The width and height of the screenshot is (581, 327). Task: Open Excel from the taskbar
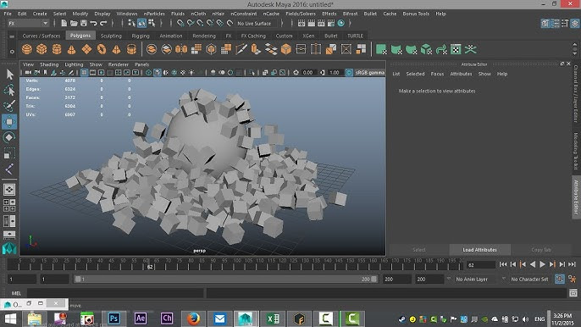point(273,319)
